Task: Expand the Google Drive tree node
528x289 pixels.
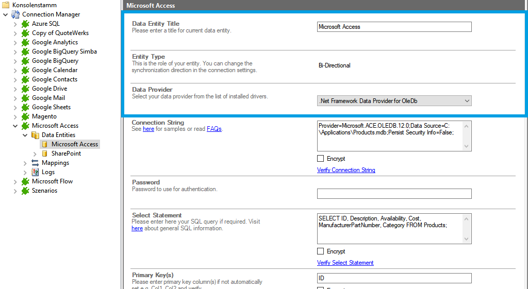Action: click(15, 89)
